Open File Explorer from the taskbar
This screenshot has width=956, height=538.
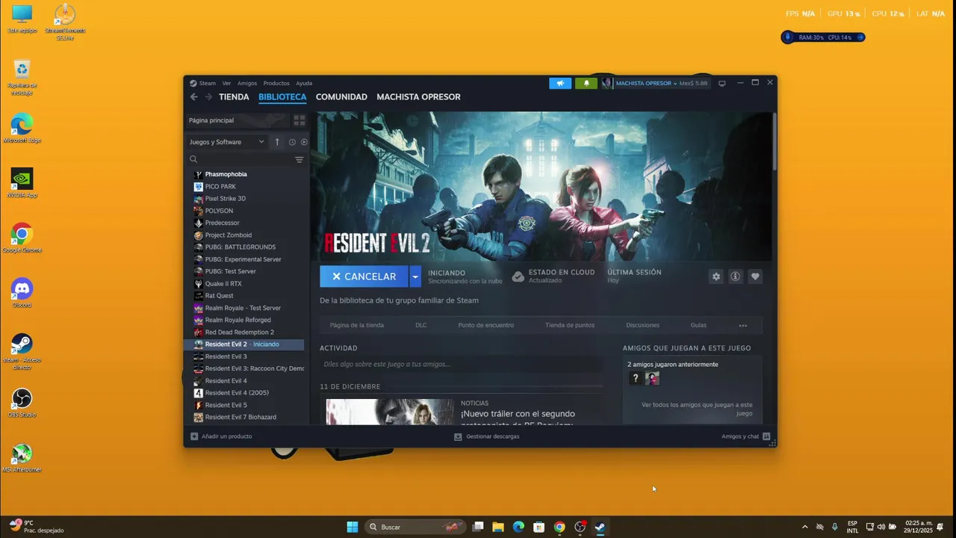point(498,527)
